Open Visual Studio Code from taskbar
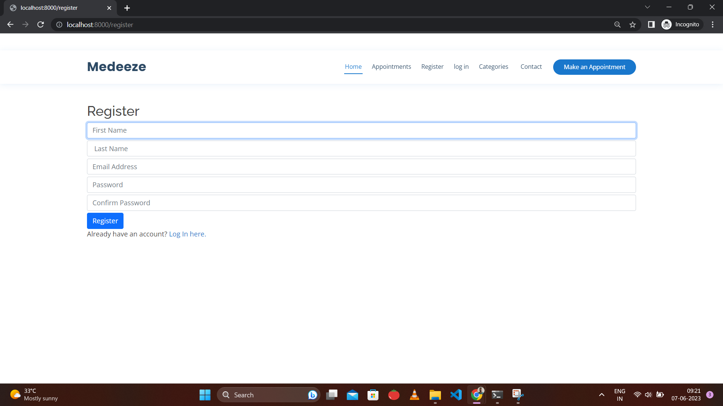723x406 pixels. tap(456, 395)
